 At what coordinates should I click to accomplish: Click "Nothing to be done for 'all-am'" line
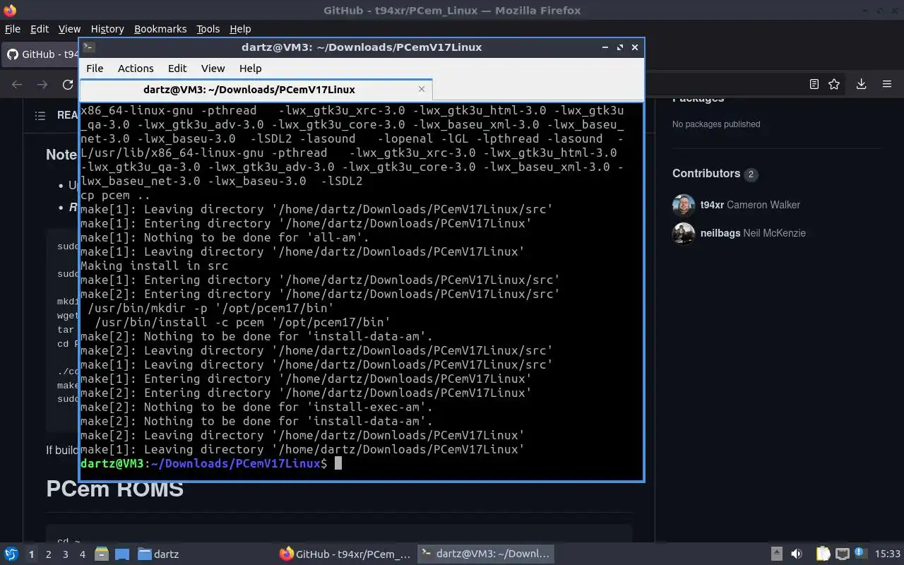(225, 237)
